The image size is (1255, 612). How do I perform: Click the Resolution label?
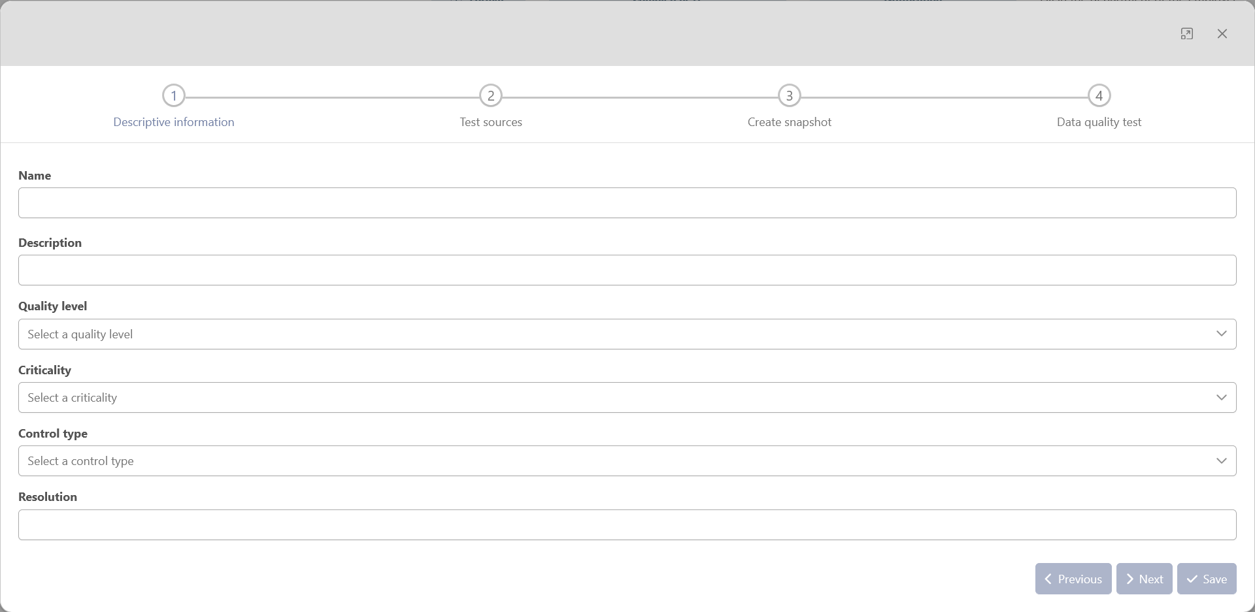[x=48, y=497]
